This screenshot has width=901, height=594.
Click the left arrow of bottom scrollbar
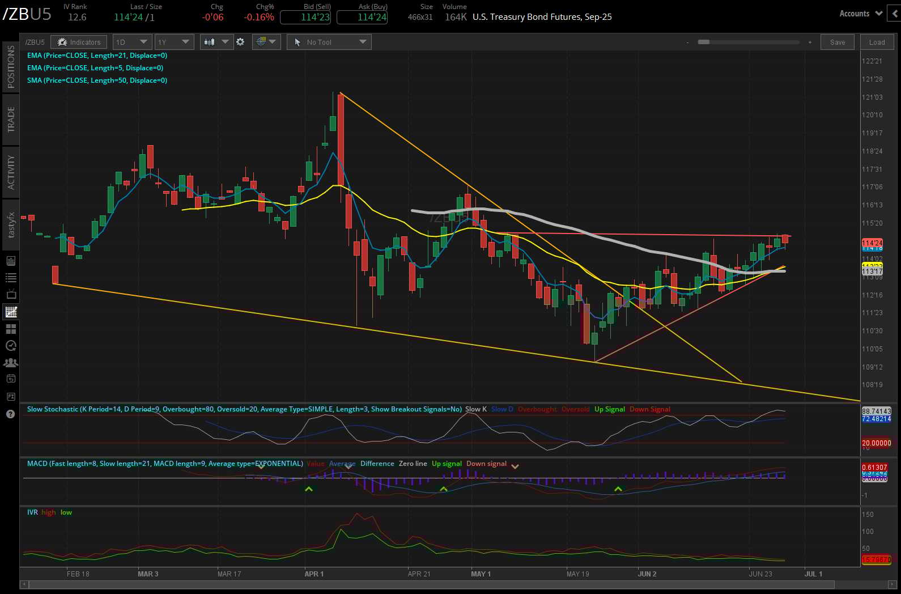pos(24,584)
